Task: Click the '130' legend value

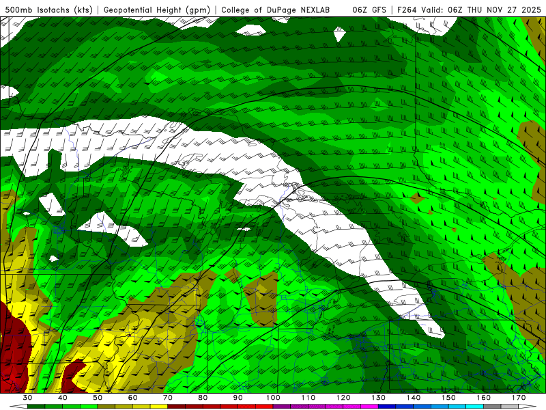Action: point(379,398)
